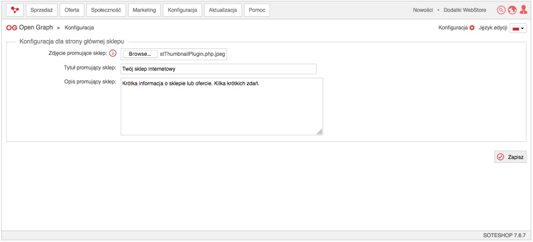Click the textarea resize grip corner
533x242 pixels.
[x=320, y=132]
